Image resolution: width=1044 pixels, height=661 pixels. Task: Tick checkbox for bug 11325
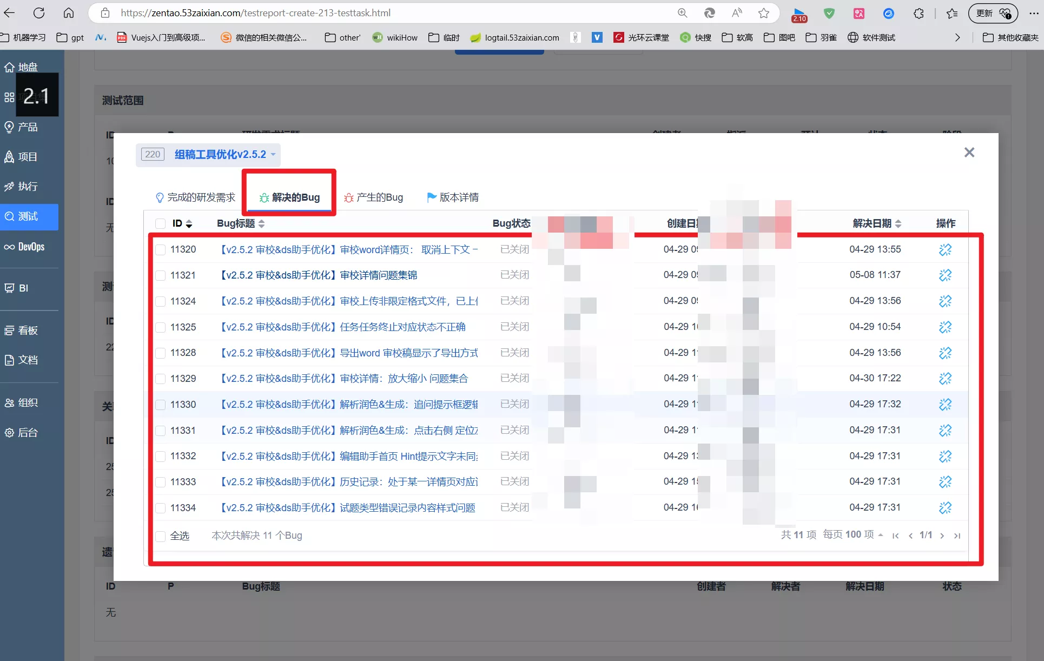click(x=160, y=327)
